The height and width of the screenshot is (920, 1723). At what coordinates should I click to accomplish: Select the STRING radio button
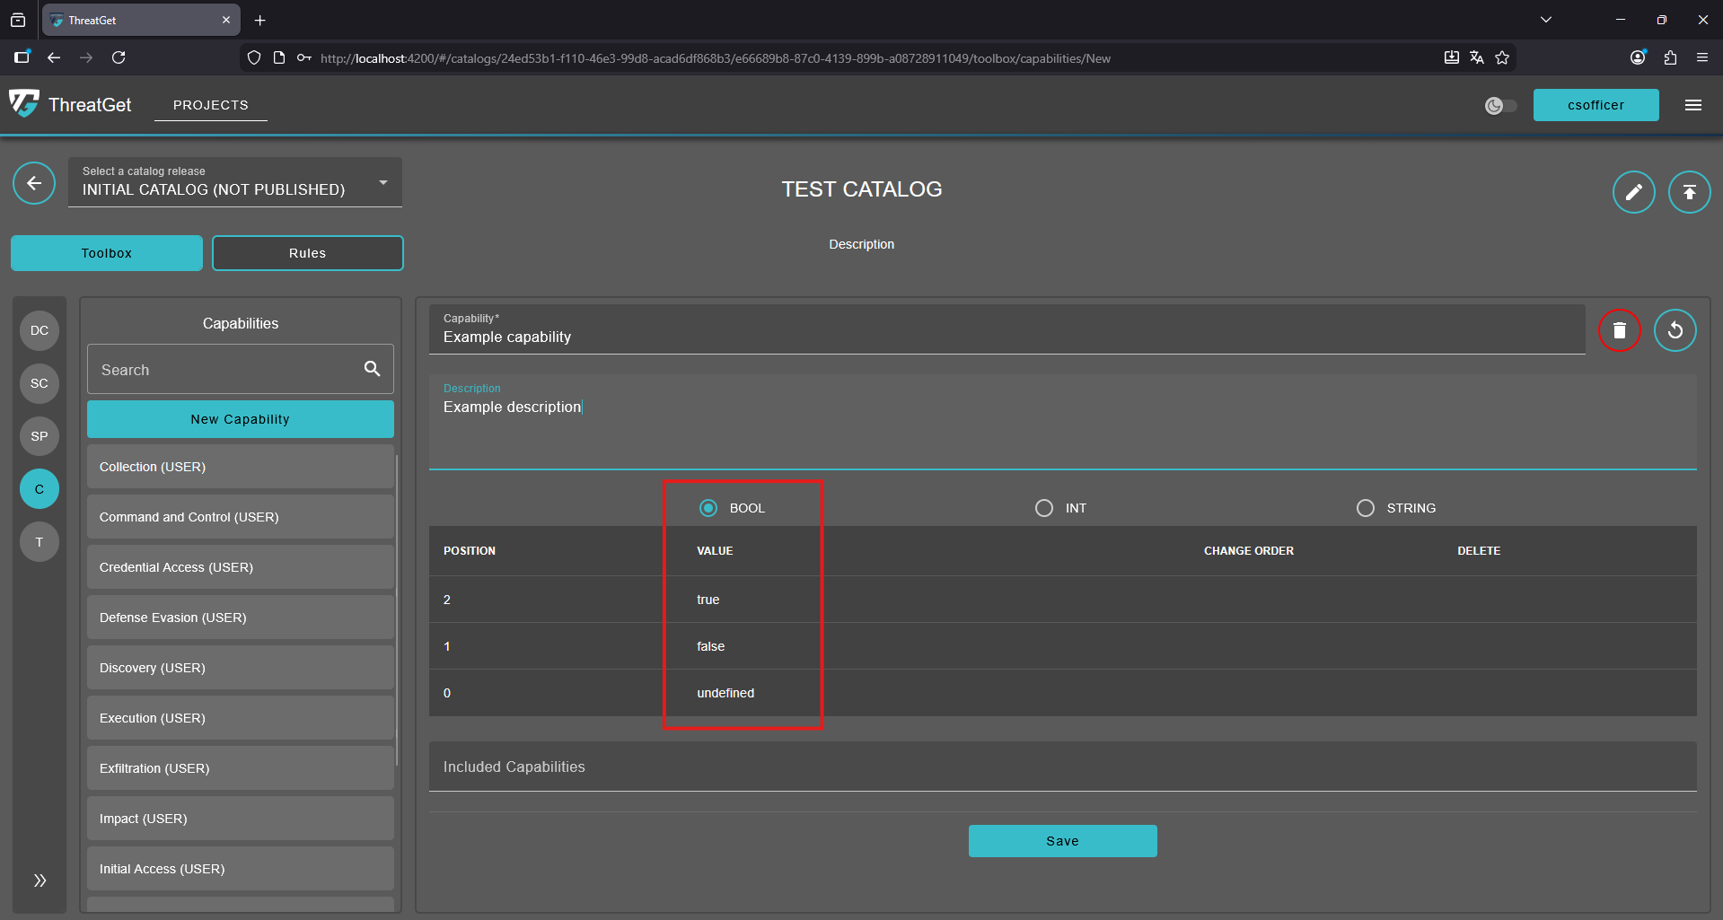pyautogui.click(x=1366, y=508)
